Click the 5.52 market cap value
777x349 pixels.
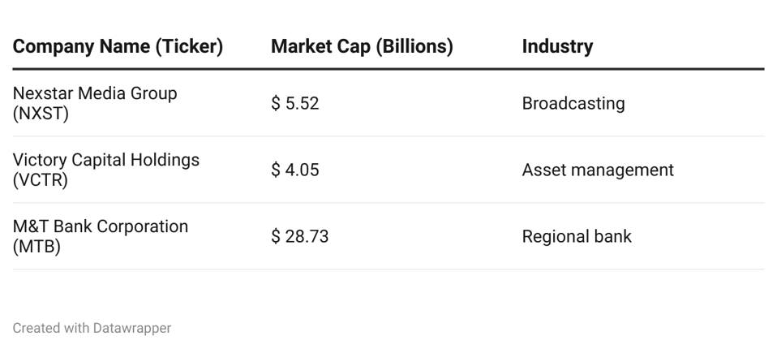303,104
